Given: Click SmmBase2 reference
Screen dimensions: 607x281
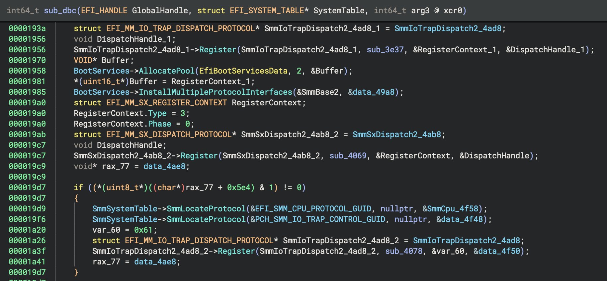Looking at the screenshot, I should tap(320, 92).
